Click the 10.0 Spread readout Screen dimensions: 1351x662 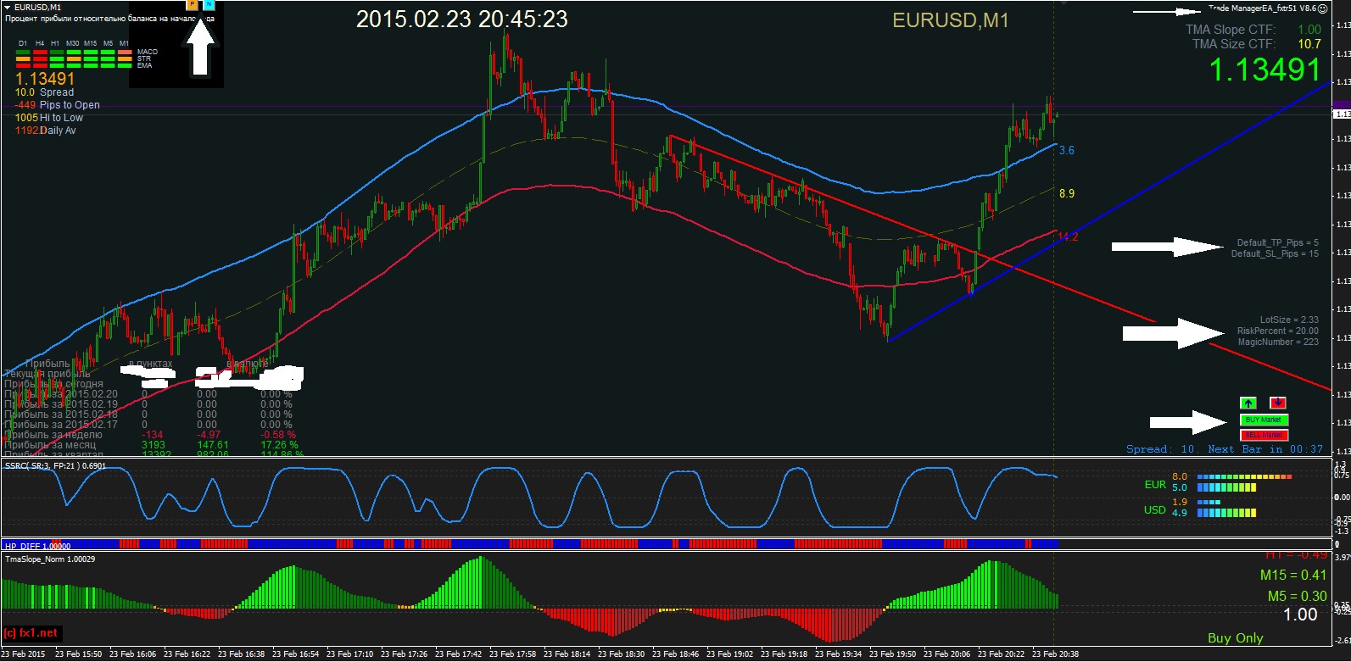click(44, 92)
